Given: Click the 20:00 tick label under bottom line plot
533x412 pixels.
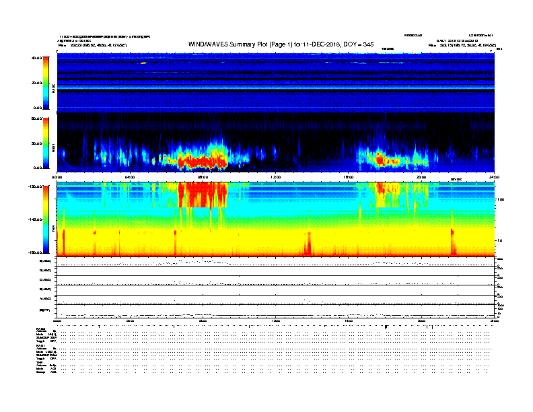Looking at the screenshot, I should point(421,321).
